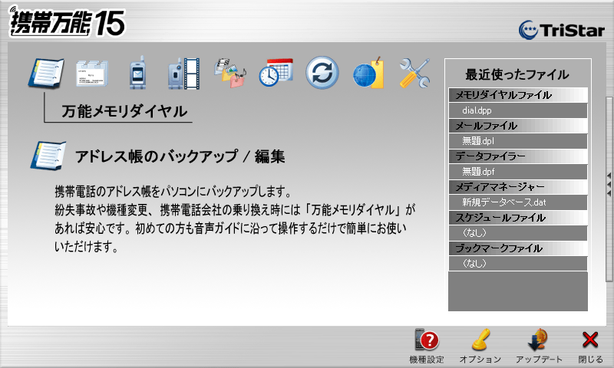614x368 pixels.
Task: Open the 万能メモリダイヤル address book icon
Action: point(46,73)
